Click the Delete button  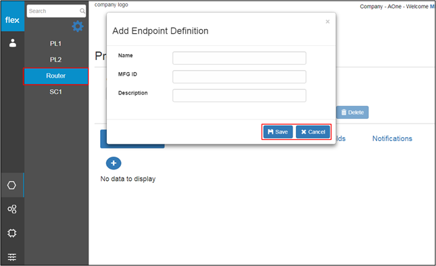click(x=352, y=112)
